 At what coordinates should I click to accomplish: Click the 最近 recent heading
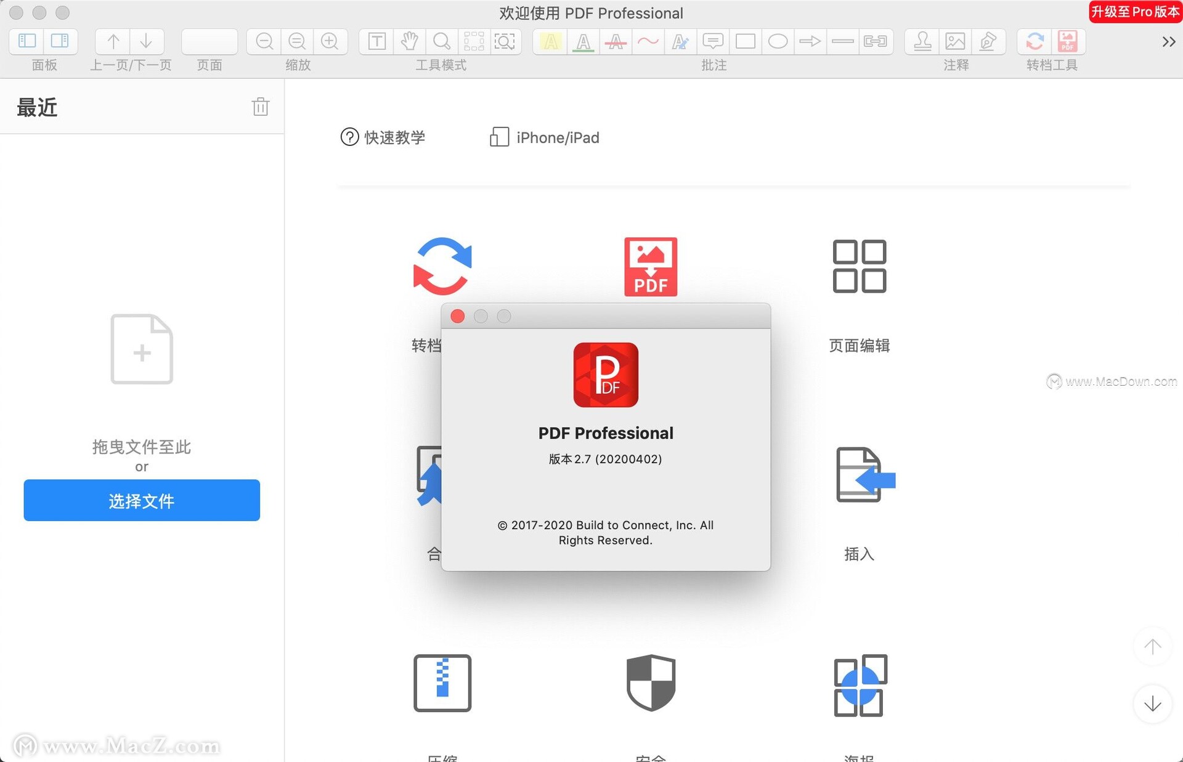point(37,107)
